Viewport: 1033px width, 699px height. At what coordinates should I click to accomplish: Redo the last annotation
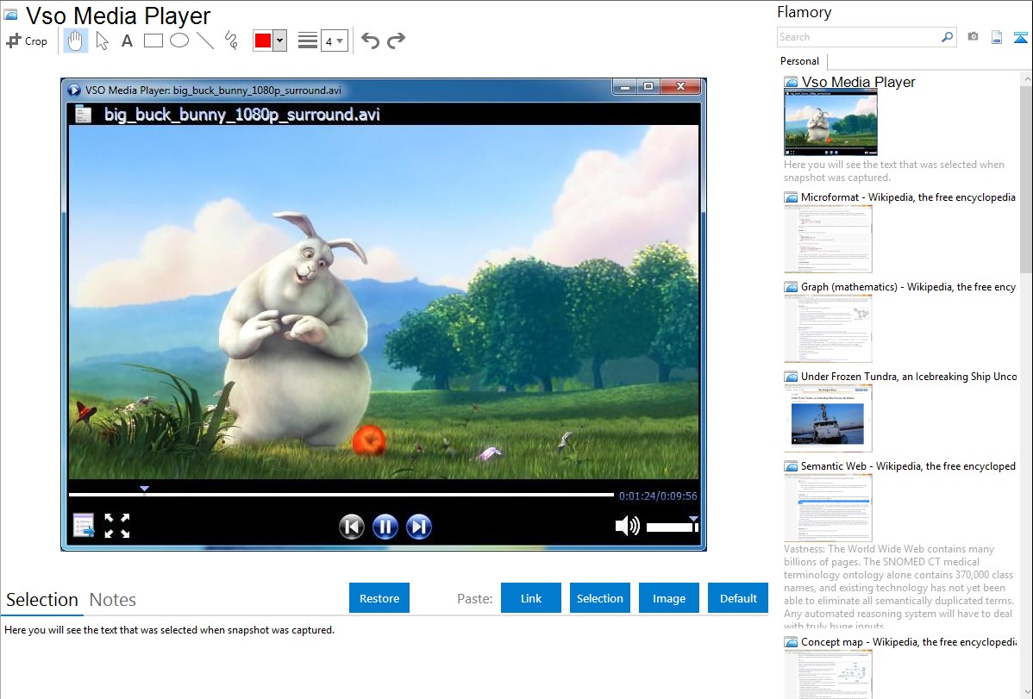396,41
